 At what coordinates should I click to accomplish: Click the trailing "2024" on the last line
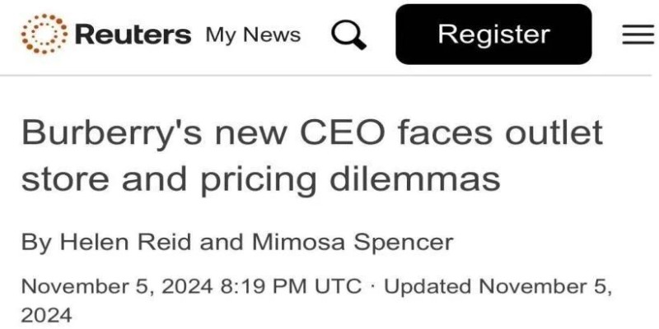pyautogui.click(x=46, y=315)
